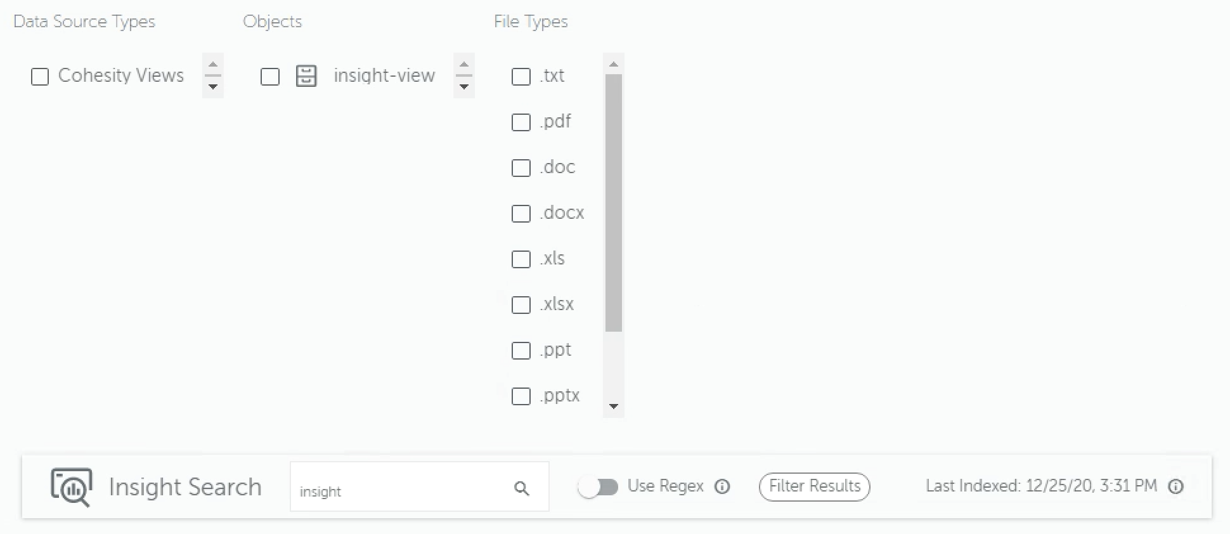Click the Filter Results button
The height and width of the screenshot is (534, 1230).
(x=814, y=486)
